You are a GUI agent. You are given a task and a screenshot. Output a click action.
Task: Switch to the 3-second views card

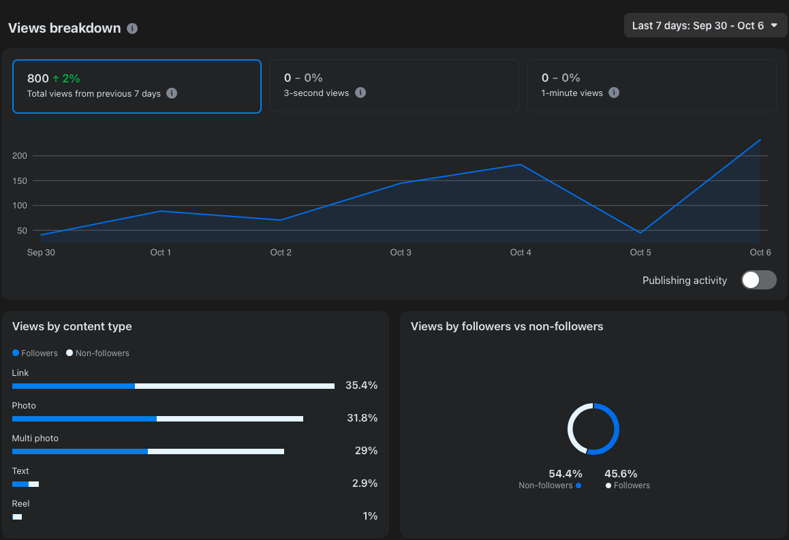pos(394,86)
